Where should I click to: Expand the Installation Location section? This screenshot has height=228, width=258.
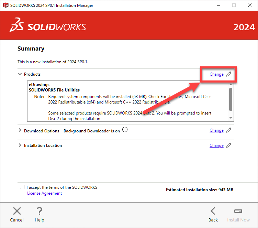pos(20,145)
